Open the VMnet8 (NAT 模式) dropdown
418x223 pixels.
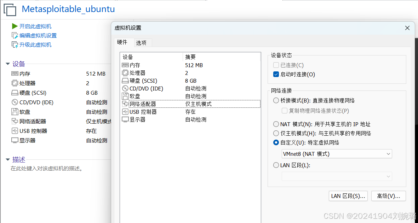(337, 154)
